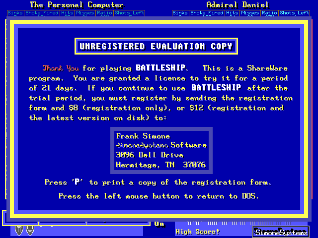Click the second ship icon at the bottom left
The width and height of the screenshot is (318, 238).
(30, 231)
